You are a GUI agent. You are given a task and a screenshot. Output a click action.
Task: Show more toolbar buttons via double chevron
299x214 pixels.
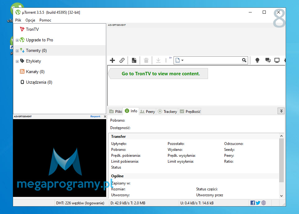[x=170, y=58]
